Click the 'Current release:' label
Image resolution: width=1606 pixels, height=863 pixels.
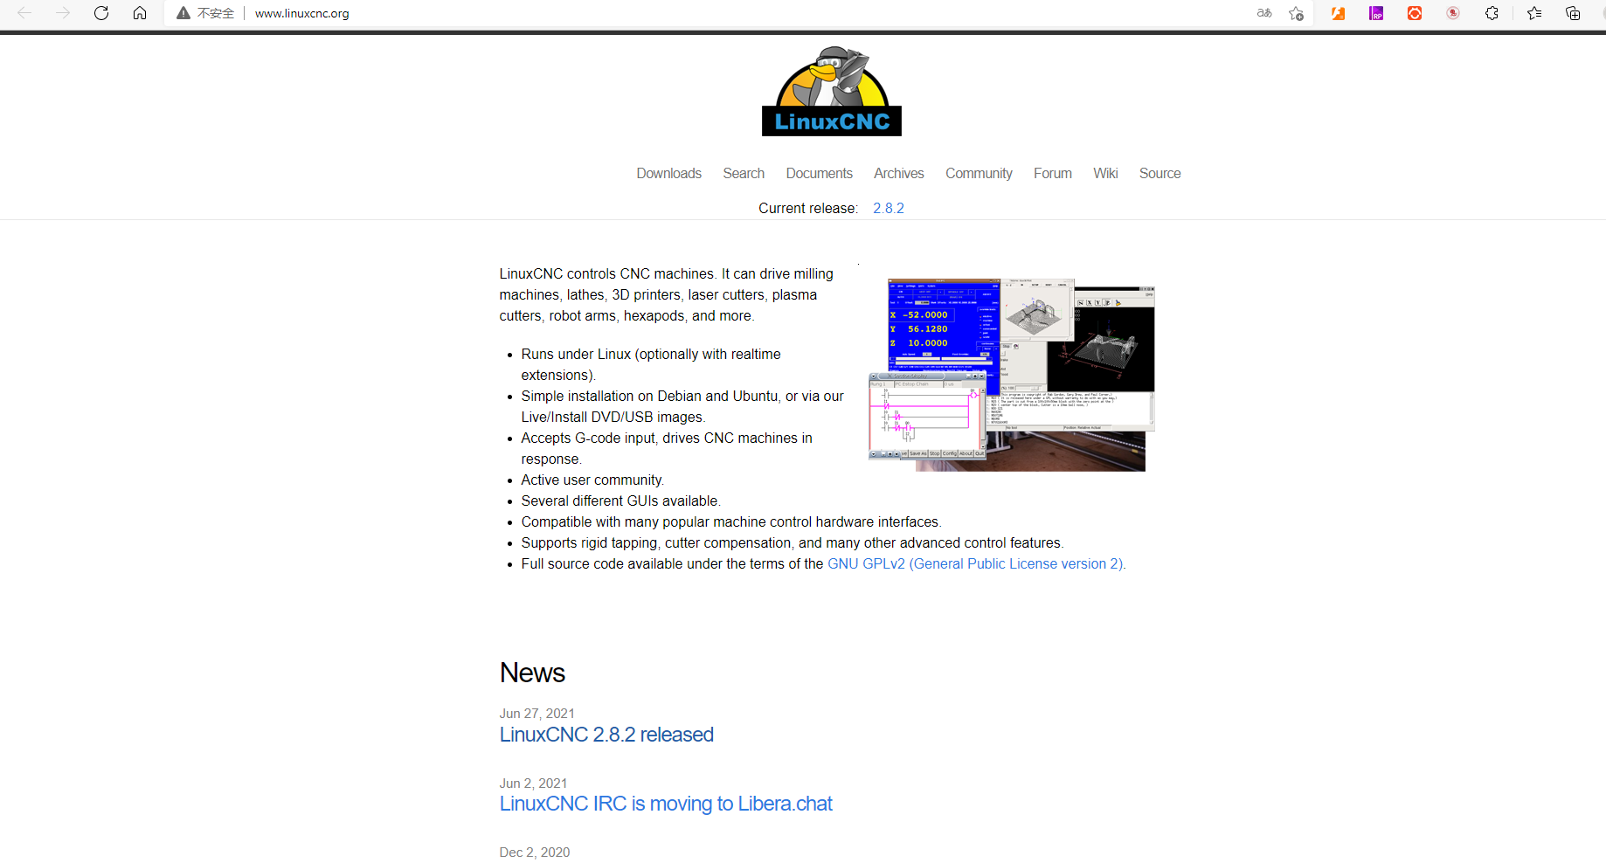coord(808,208)
